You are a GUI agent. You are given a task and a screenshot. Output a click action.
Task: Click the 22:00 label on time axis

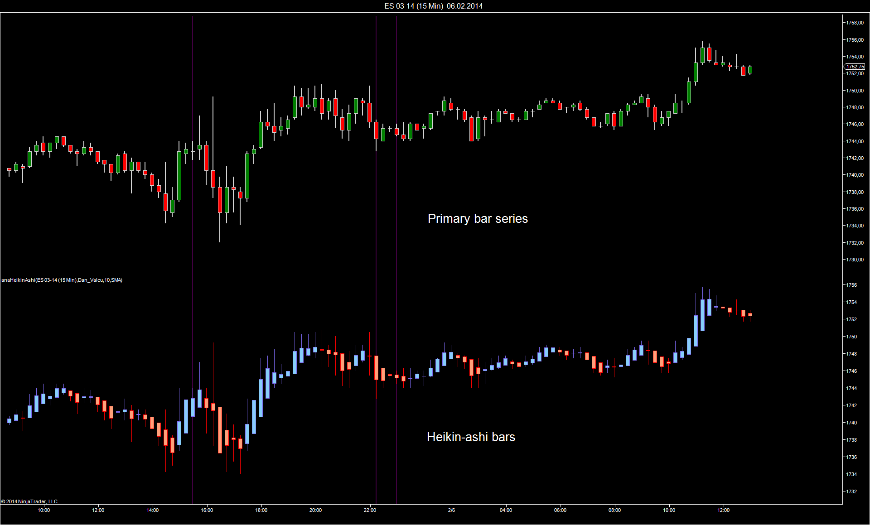click(x=370, y=510)
